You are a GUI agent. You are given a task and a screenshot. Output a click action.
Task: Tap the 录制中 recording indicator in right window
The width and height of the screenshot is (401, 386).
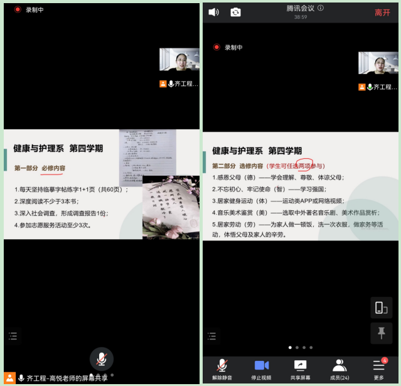[x=228, y=47]
